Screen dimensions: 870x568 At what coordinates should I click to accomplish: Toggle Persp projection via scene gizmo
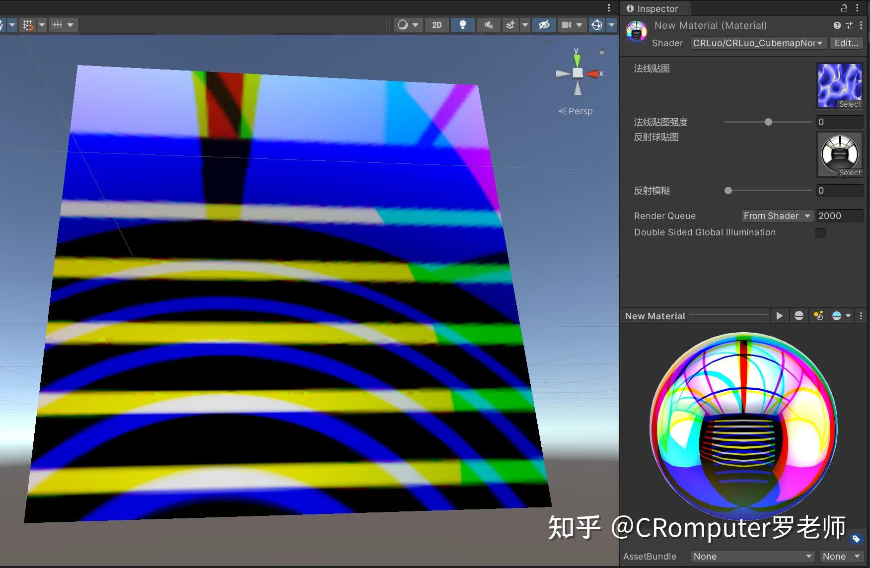point(575,111)
